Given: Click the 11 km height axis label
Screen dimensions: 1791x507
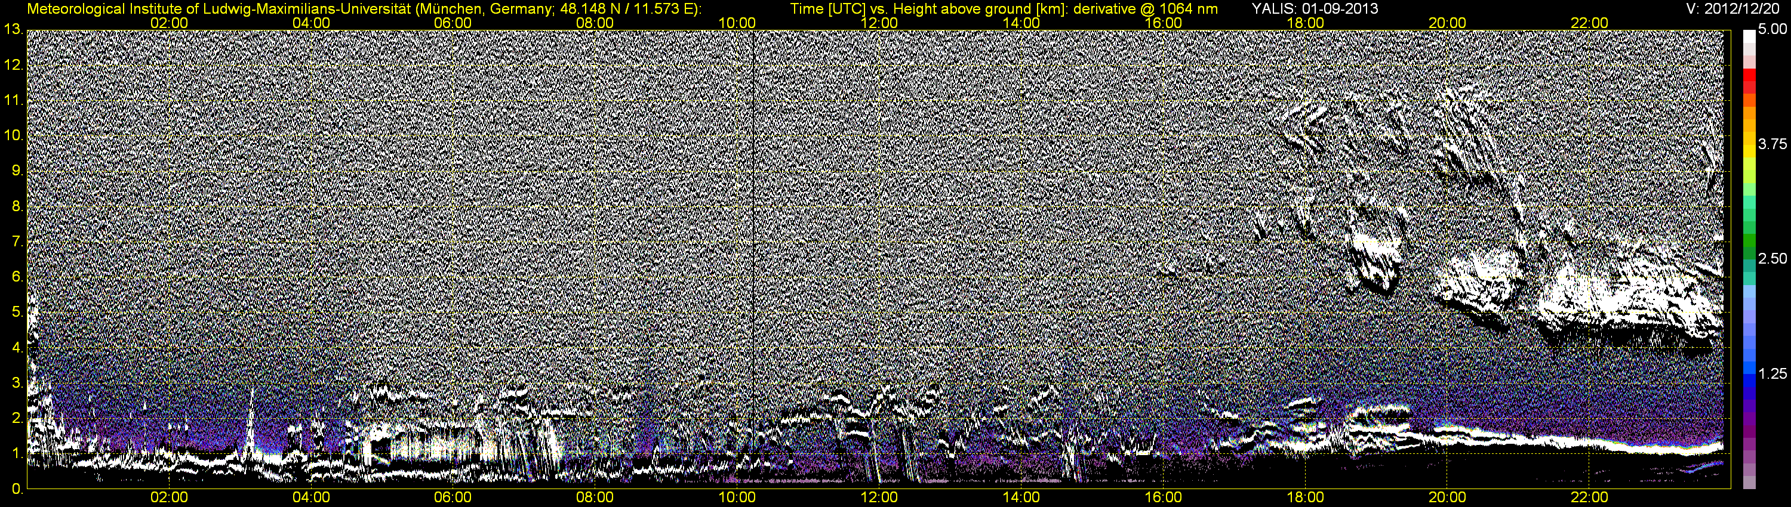Looking at the screenshot, I should pyautogui.click(x=13, y=101).
